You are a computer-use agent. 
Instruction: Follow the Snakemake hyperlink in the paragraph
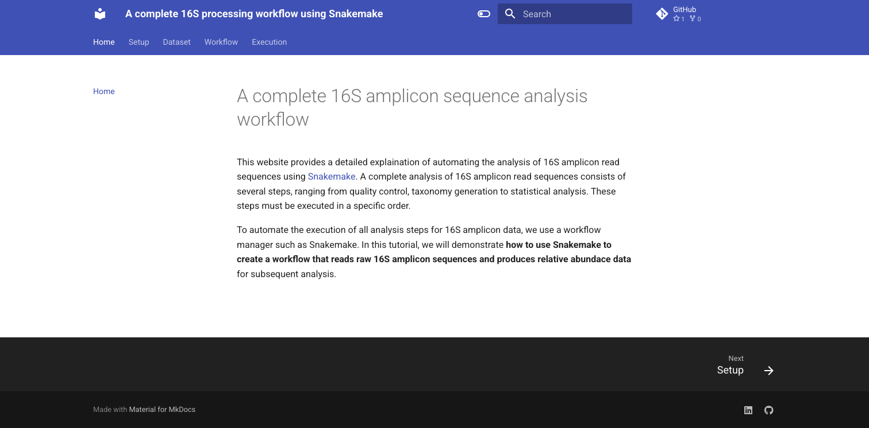(x=332, y=177)
